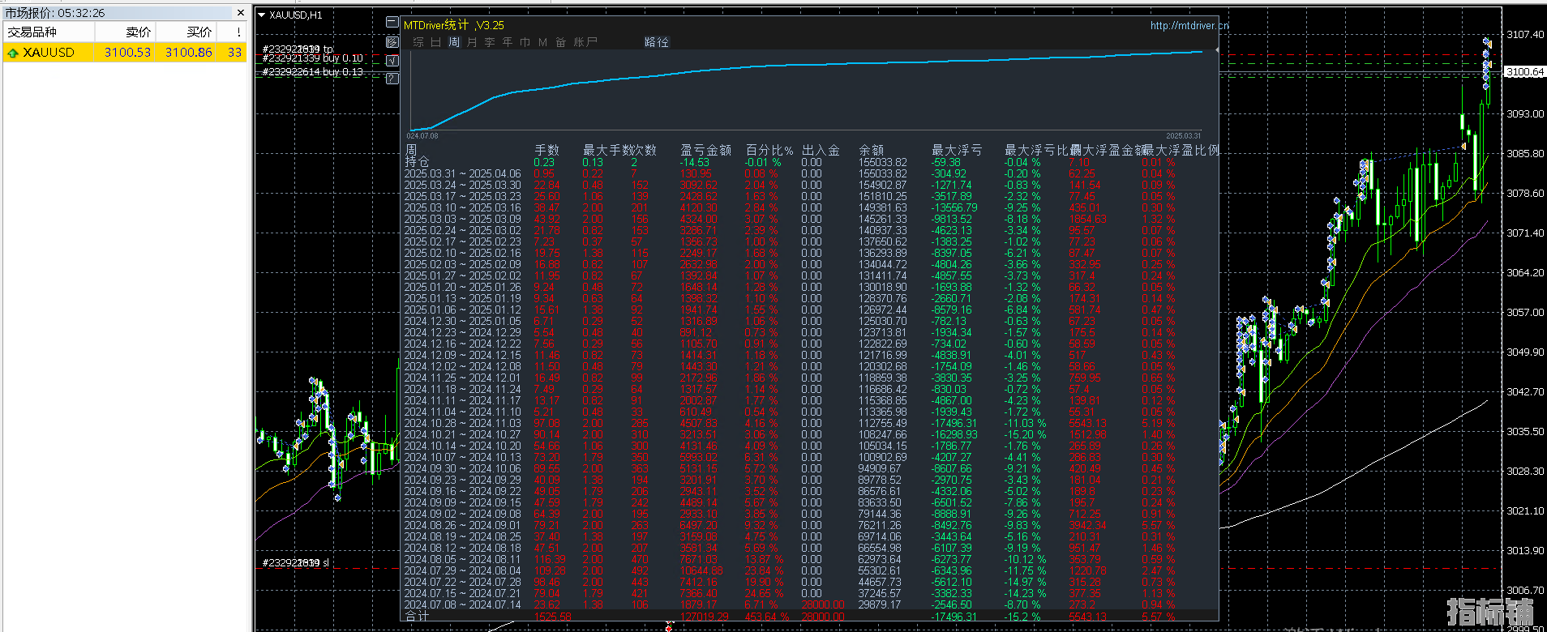Toggle the checkmark icon left of the equity chart
1547x632 pixels.
point(392,60)
